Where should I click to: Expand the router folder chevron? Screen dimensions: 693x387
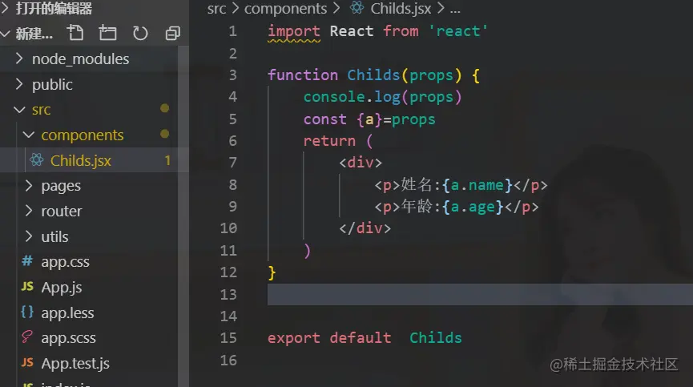[29, 211]
